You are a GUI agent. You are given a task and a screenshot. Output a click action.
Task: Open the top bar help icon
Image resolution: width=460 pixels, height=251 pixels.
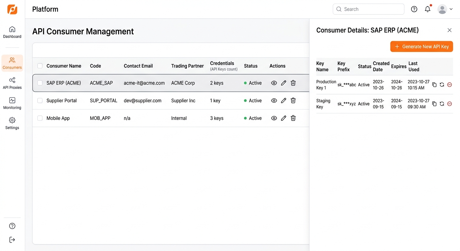click(414, 9)
